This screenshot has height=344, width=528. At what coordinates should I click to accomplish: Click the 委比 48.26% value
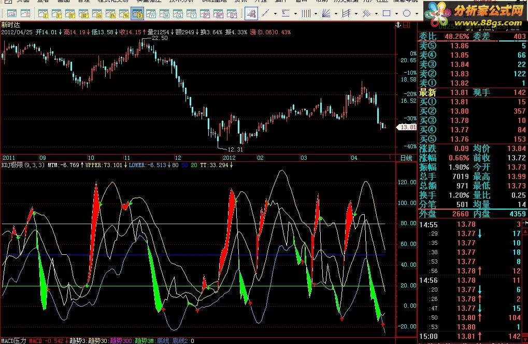pos(456,36)
